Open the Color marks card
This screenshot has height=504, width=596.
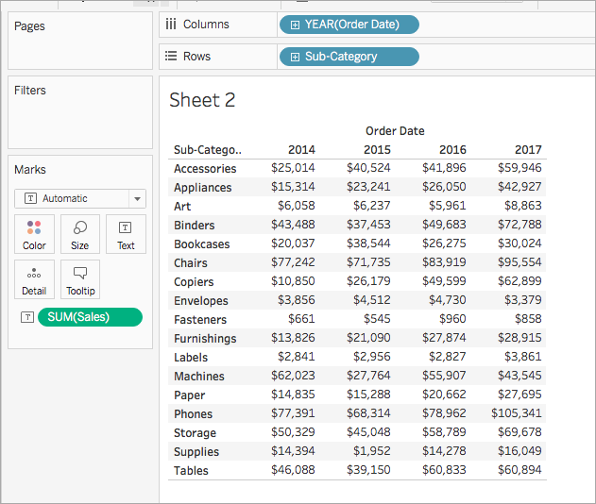tap(34, 234)
